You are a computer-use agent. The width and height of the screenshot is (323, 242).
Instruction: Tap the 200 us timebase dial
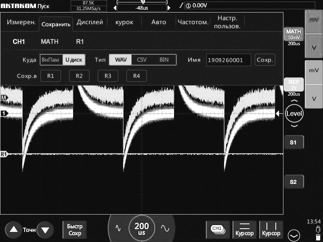(142, 228)
